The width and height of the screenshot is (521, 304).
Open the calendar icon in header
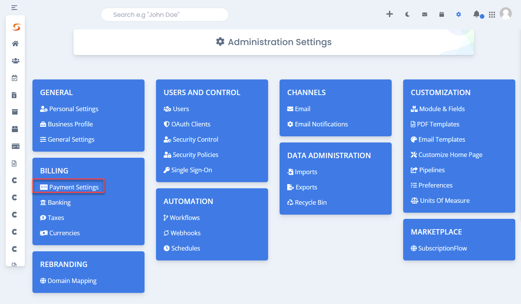[442, 14]
